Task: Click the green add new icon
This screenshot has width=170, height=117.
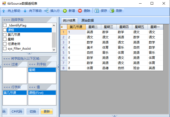Action: tap(65, 11)
